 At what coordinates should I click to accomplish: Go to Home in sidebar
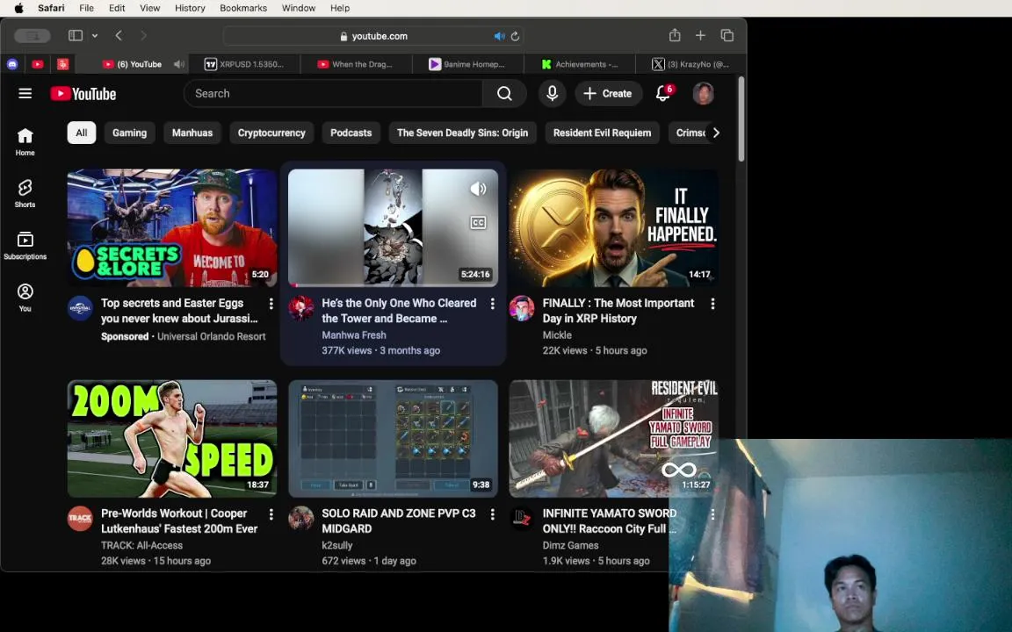[x=25, y=142]
